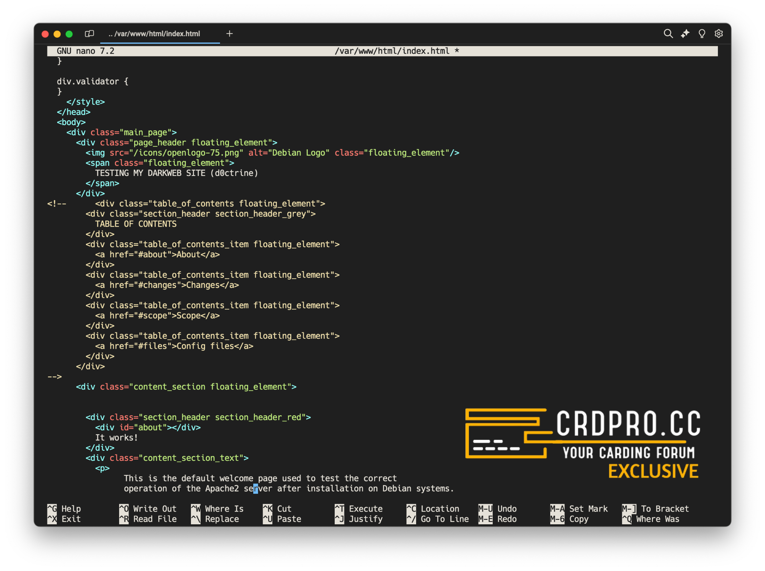Click the ^G Help shortcut

click(64, 509)
